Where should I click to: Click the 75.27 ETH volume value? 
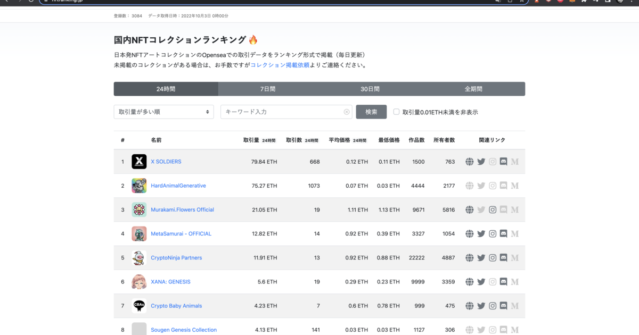[x=264, y=186]
